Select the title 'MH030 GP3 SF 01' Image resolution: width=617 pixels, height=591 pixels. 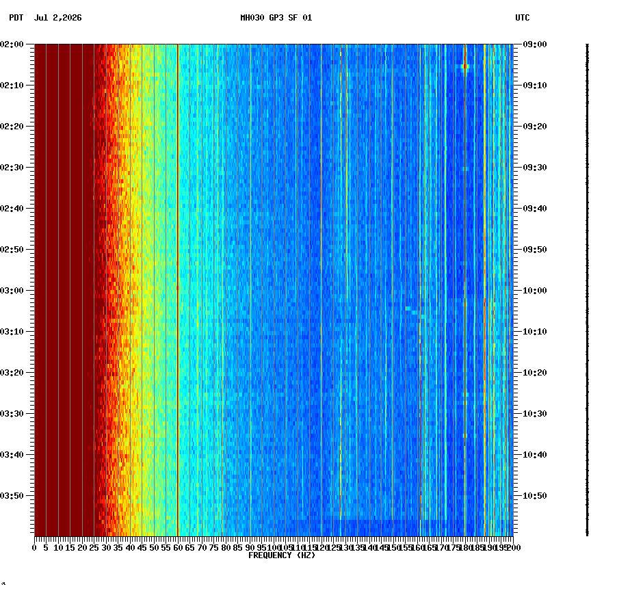276,18
